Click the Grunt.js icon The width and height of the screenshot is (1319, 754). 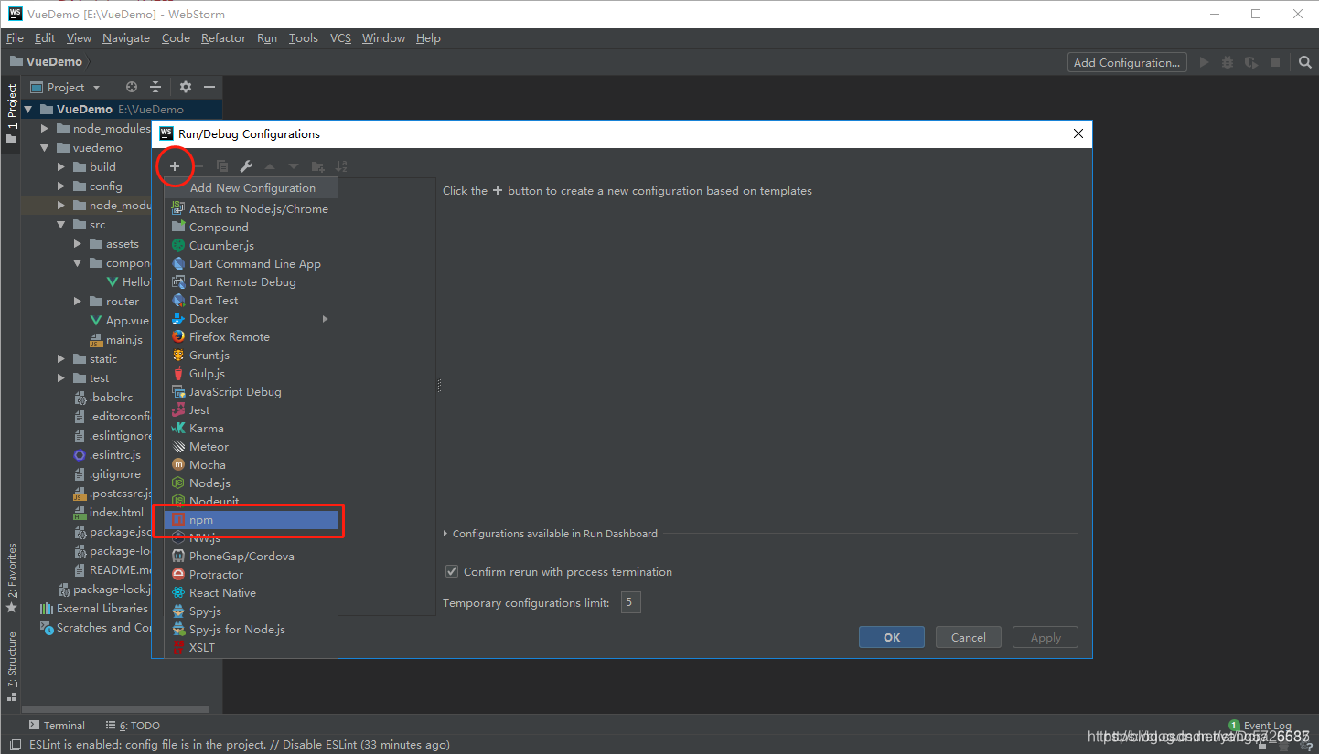(x=178, y=355)
